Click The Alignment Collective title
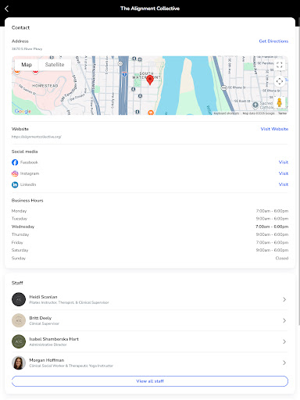This screenshot has height=400, width=300. (150, 9)
